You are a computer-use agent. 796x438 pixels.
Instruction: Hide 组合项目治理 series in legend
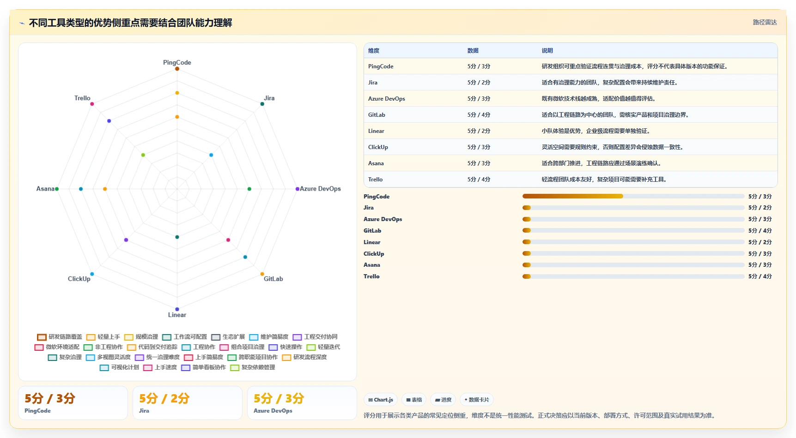(x=242, y=347)
